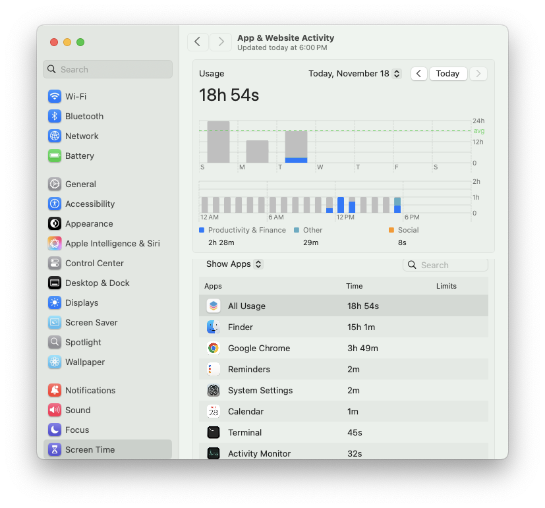Go forward using toolbar forward chevron

coord(221,42)
